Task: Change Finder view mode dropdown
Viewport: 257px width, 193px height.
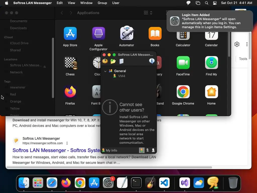Action: [x=148, y=13]
